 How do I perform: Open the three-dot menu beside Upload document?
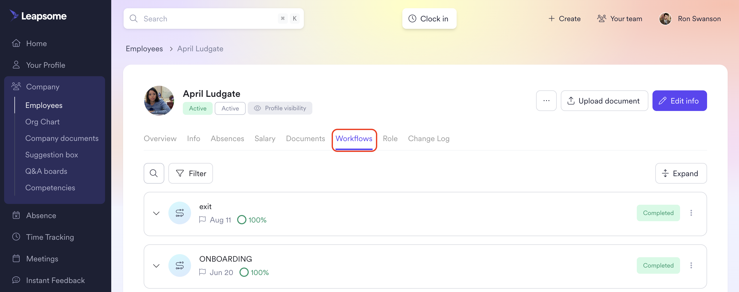(x=546, y=101)
